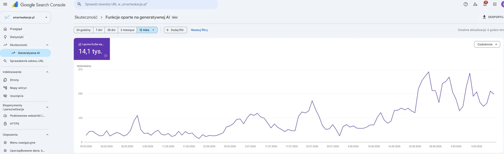Open Statystyki in the sidebar

pos(26,37)
